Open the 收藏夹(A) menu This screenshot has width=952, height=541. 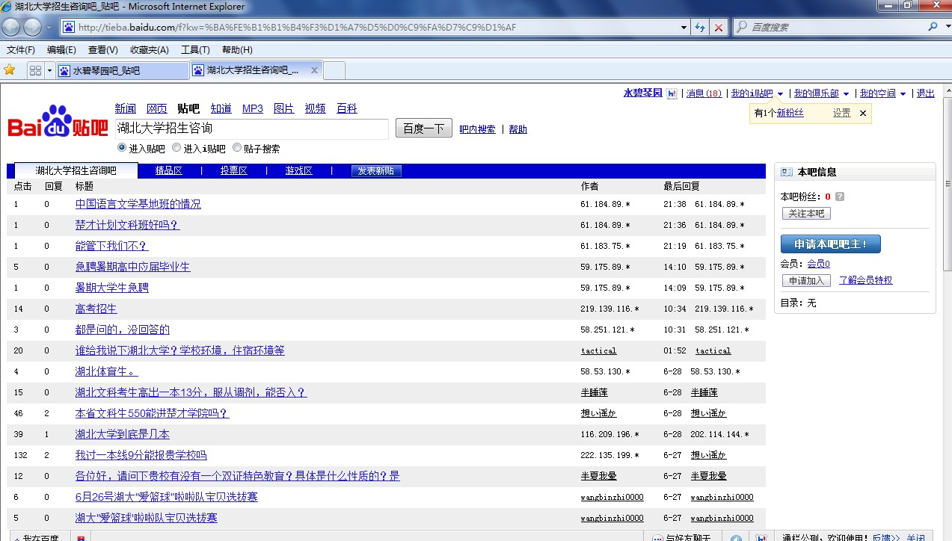[150, 50]
